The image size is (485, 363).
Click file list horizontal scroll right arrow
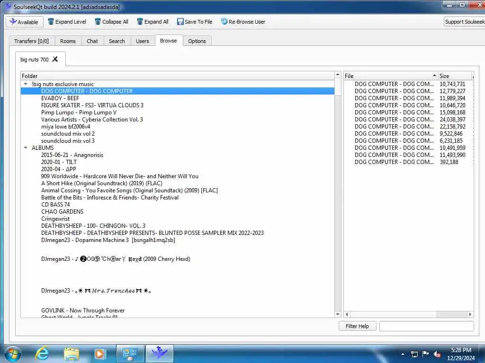pos(470,314)
